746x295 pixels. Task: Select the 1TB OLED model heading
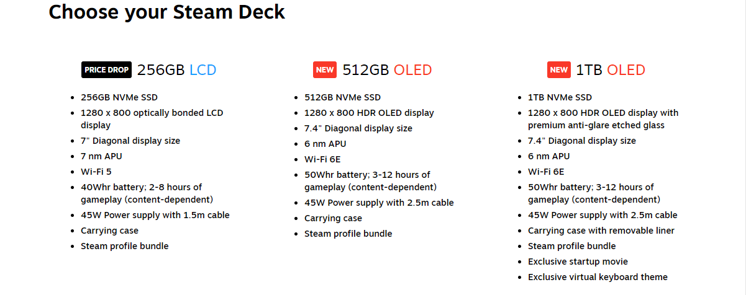(x=611, y=70)
